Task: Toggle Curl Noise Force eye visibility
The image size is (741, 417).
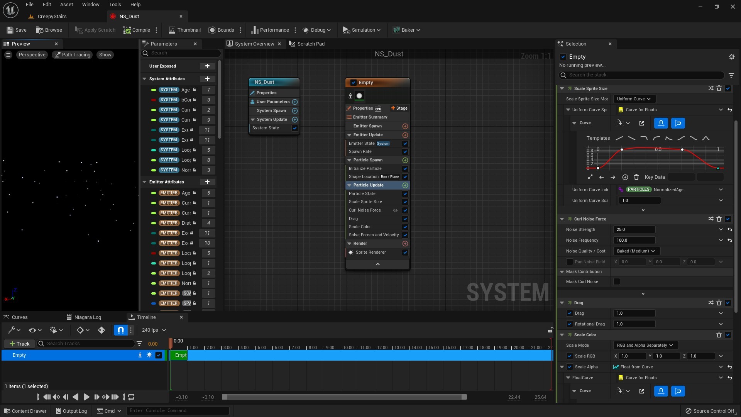Action: pos(395,210)
